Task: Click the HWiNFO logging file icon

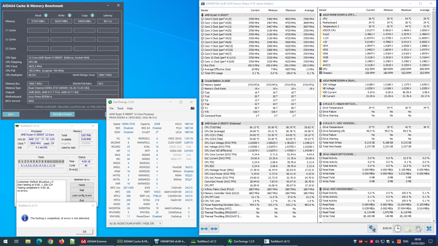Action: (x=408, y=229)
